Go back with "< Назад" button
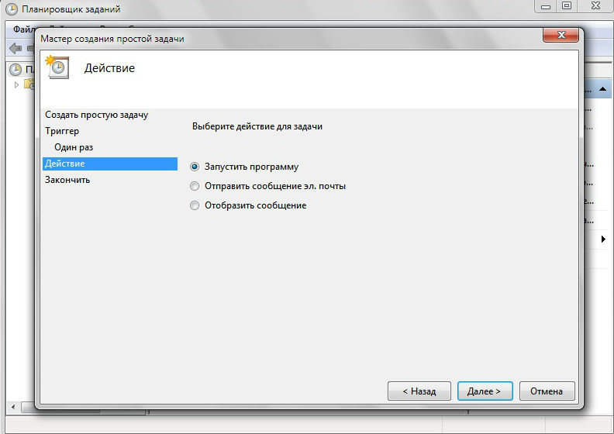Image resolution: width=614 pixels, height=434 pixels. [419, 391]
